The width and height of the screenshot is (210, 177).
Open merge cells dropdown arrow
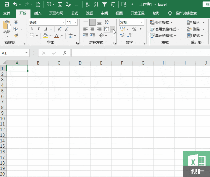pos(112,29)
